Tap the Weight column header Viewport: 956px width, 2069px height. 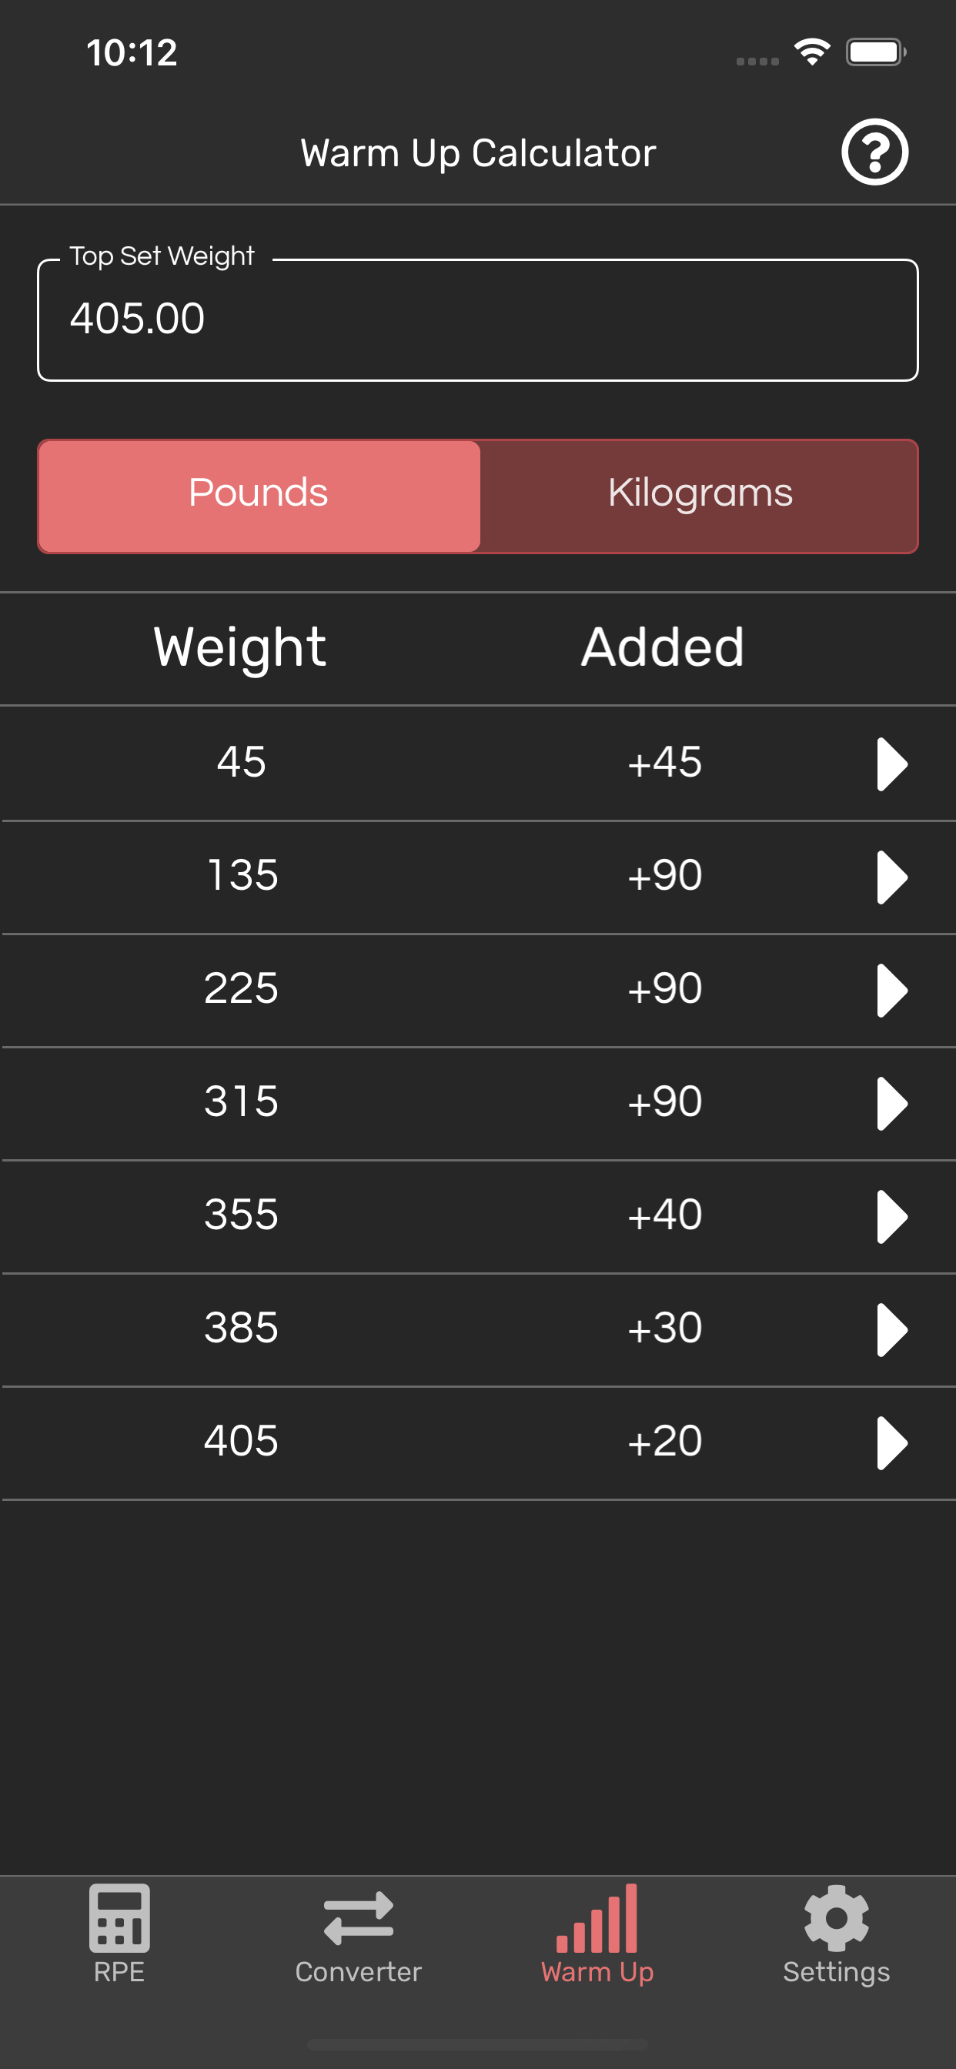coord(239,647)
